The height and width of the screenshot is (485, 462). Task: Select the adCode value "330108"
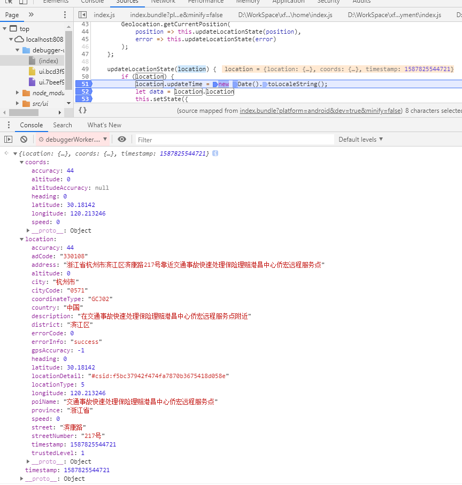pyautogui.click(x=74, y=256)
